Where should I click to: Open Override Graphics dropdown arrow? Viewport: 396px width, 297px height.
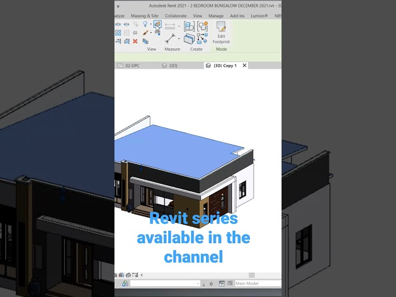151,33
